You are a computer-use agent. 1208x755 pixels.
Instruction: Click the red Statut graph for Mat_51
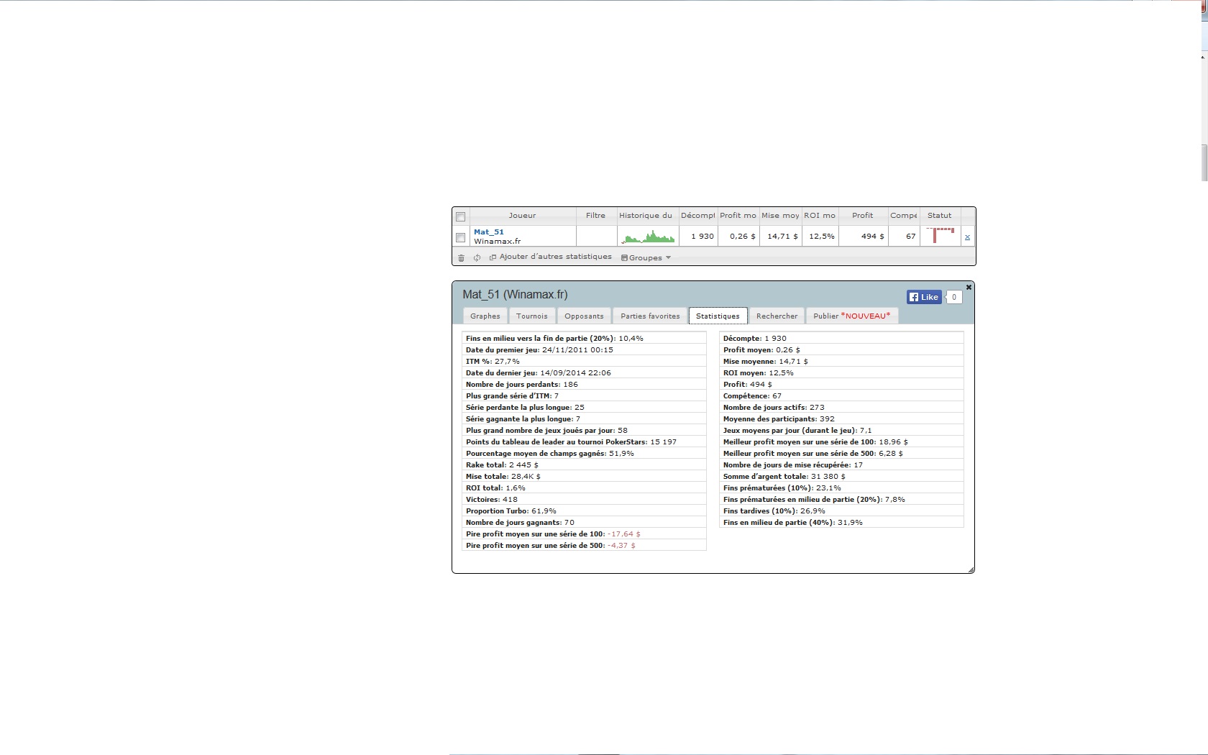point(941,235)
